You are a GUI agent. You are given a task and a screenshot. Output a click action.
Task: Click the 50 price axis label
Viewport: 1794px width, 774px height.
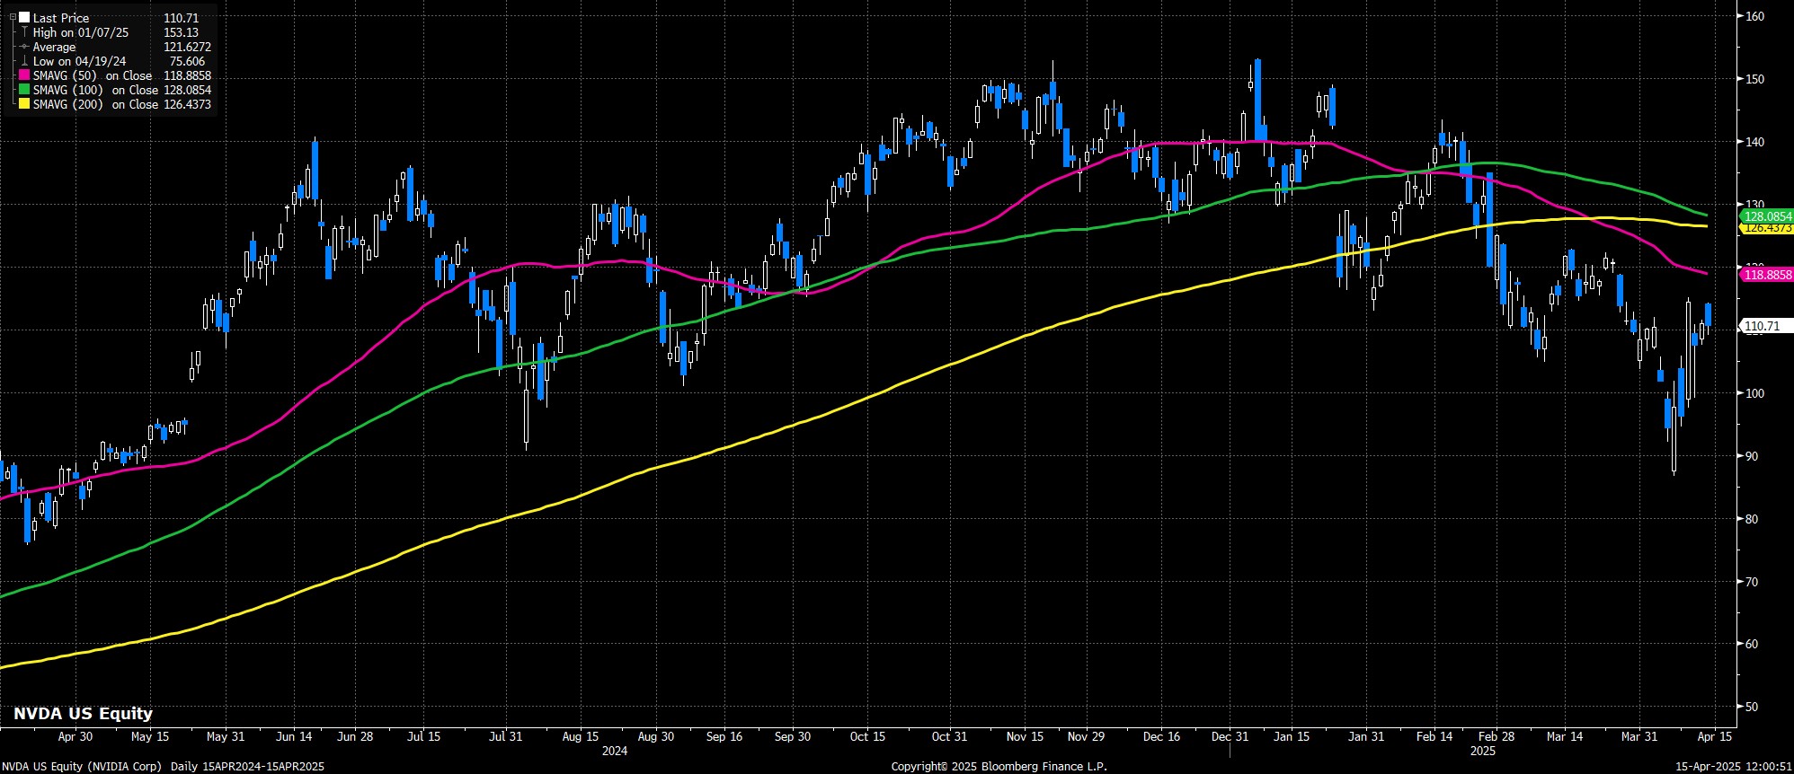pos(1753,707)
